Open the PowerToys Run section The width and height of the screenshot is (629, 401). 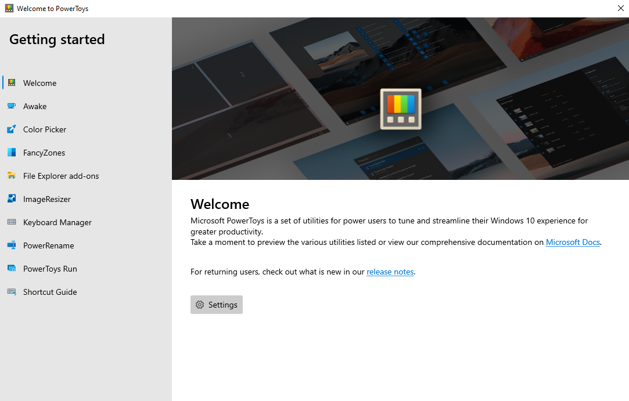tap(86, 269)
